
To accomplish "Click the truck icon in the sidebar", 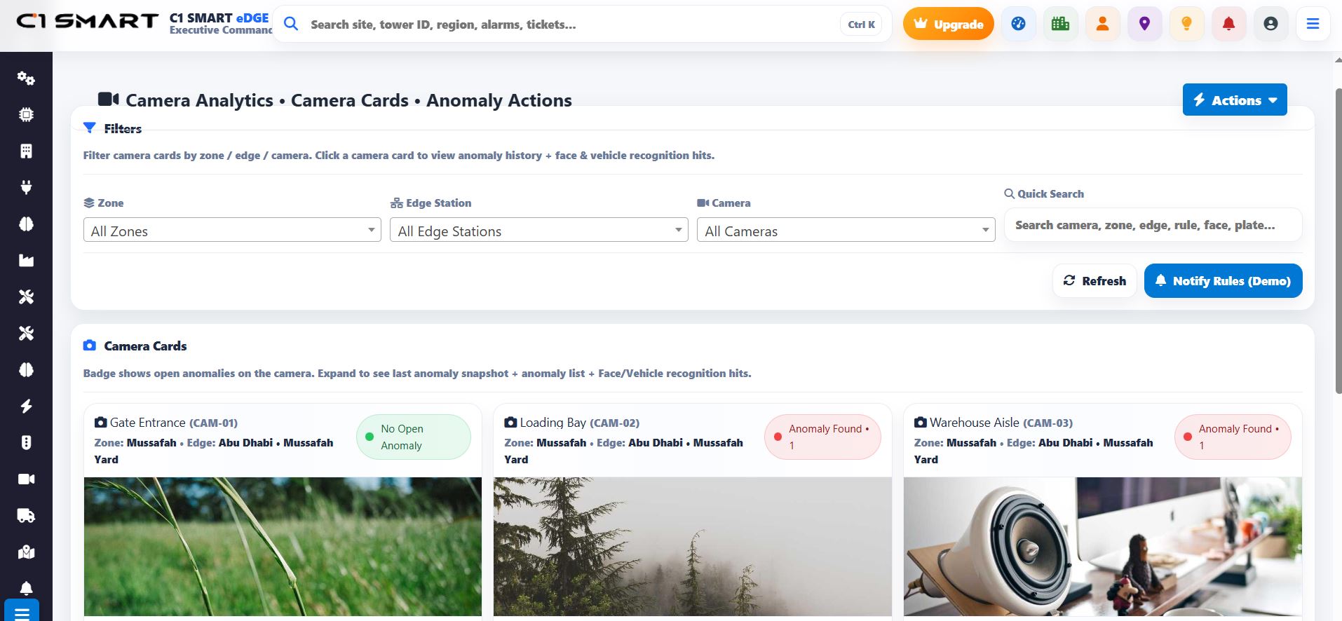I will 26,516.
